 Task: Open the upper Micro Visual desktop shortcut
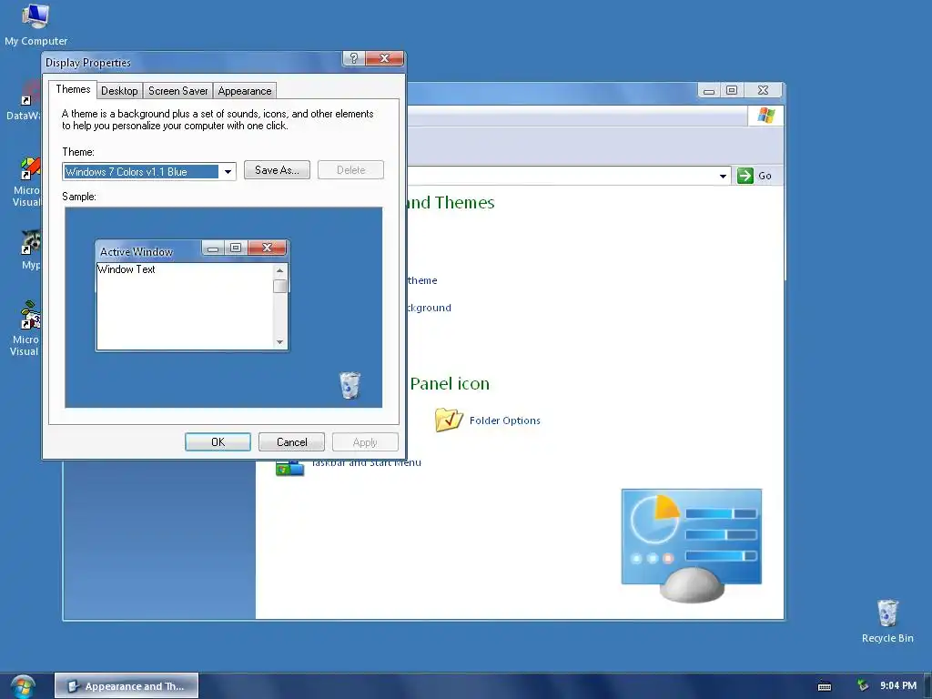coord(26,181)
